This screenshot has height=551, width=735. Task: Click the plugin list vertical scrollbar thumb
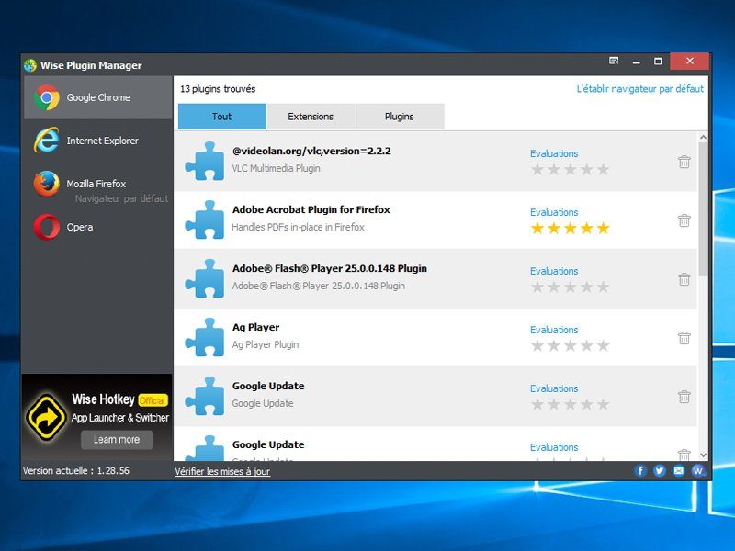703,209
